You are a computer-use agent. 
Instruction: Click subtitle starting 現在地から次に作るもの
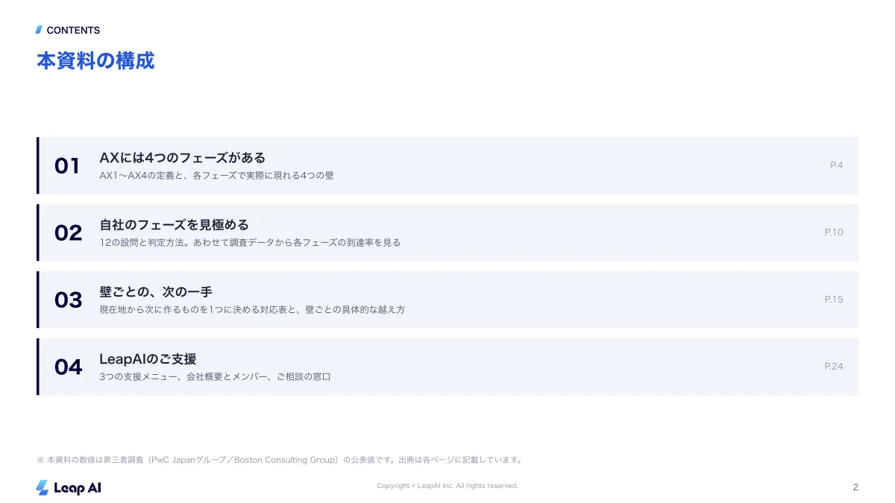click(252, 310)
